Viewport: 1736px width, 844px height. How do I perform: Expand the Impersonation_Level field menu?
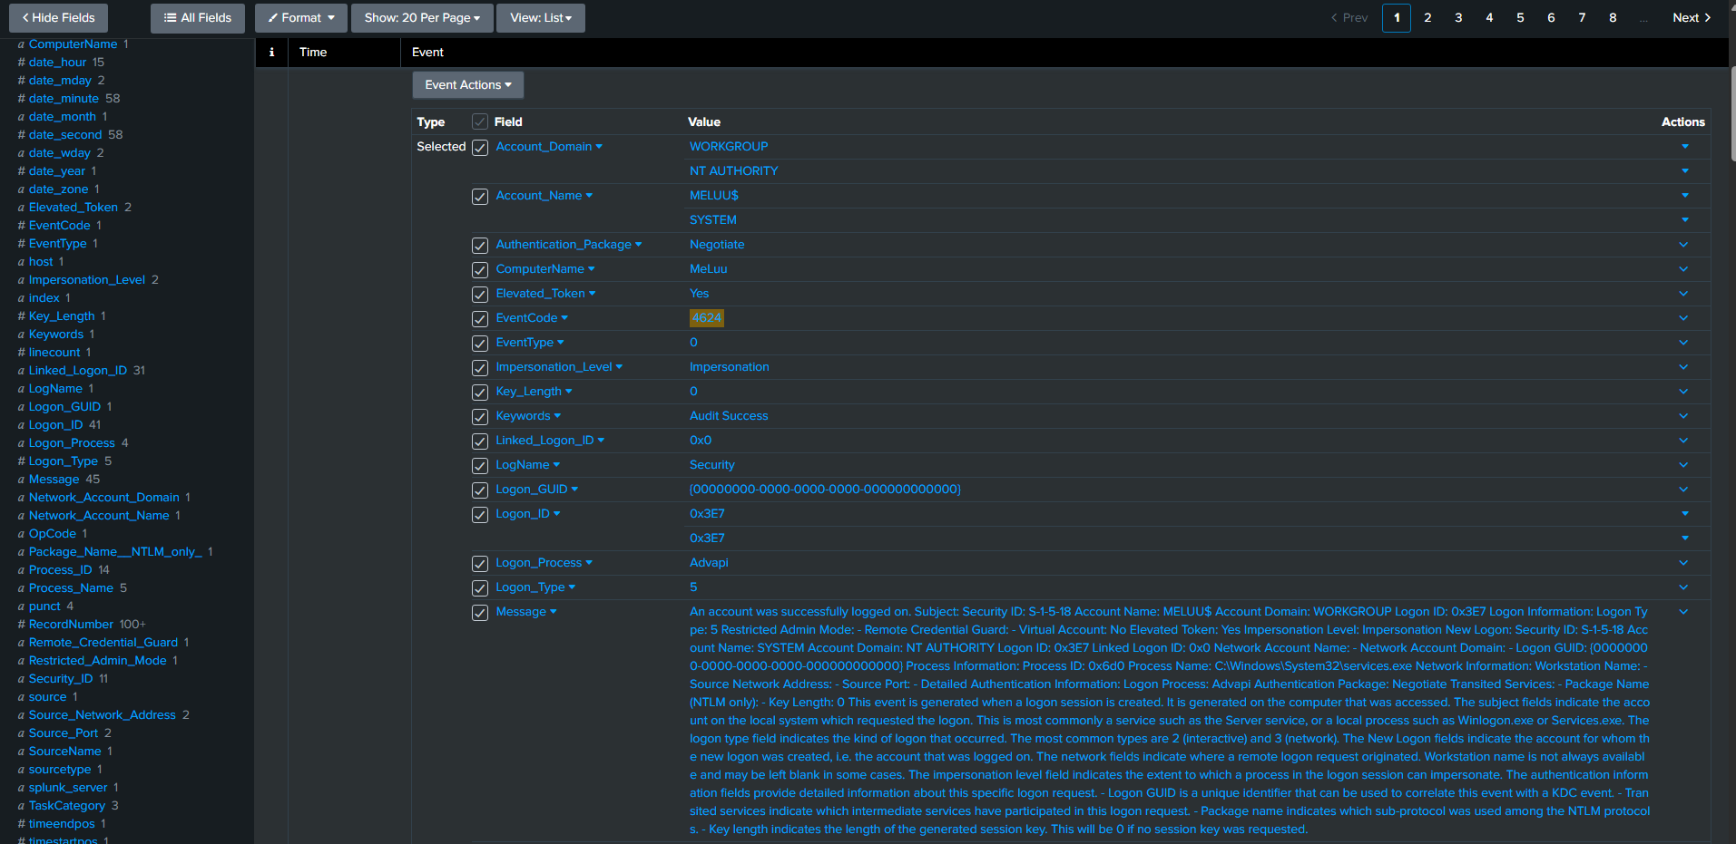(559, 367)
